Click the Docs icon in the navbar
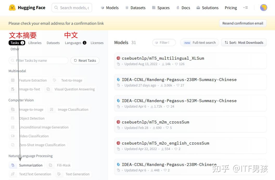This screenshot has height=180, width=275. click(178, 8)
